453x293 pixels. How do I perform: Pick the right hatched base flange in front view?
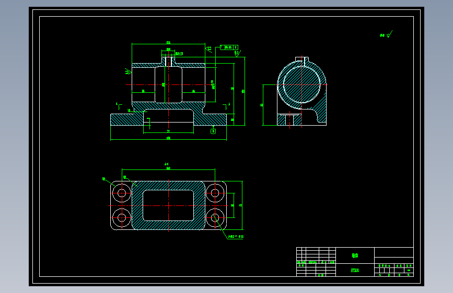click(210, 119)
